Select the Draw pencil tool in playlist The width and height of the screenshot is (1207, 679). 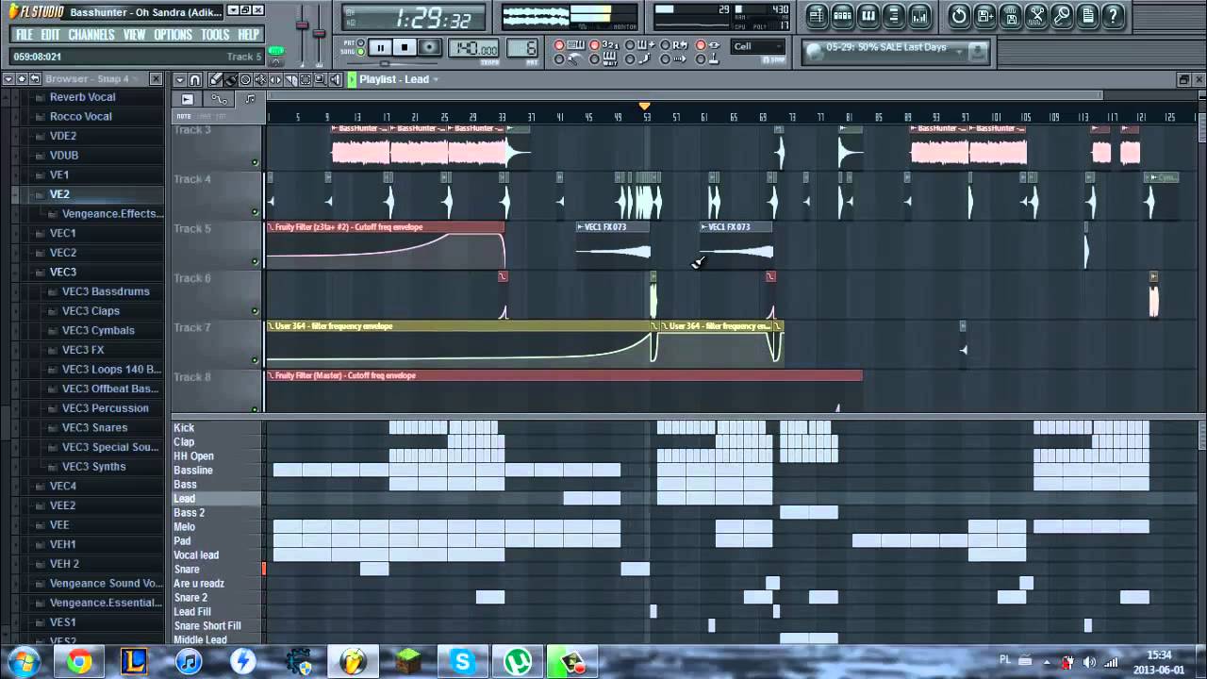pyautogui.click(x=215, y=80)
